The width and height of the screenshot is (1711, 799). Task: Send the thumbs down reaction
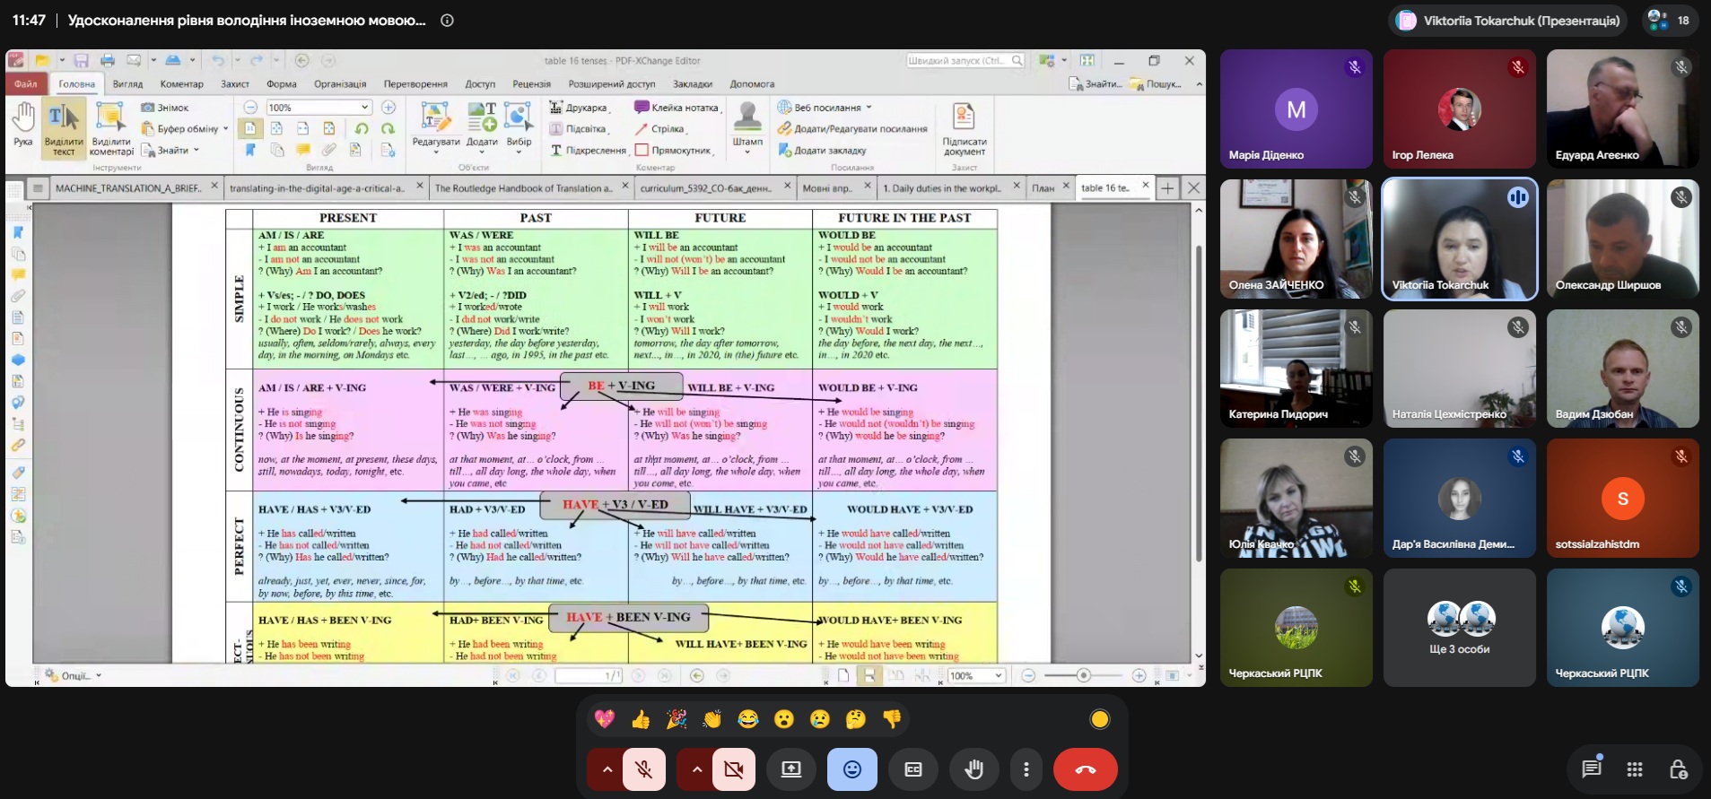coord(892,719)
